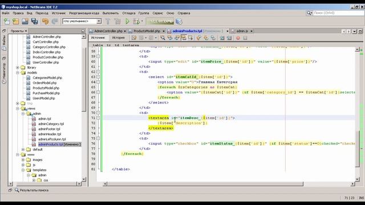Open the Правка menu
The width and height of the screenshot is (365, 205).
(x=18, y=13)
